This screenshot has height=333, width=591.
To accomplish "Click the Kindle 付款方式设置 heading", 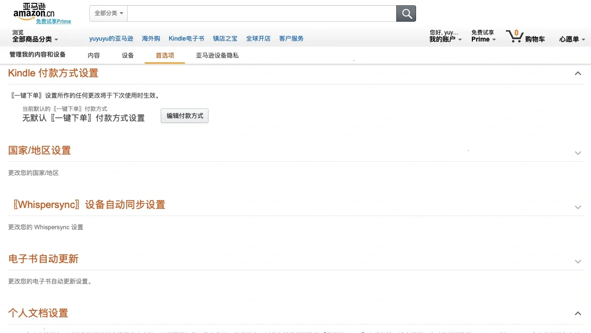I will click(x=53, y=73).
